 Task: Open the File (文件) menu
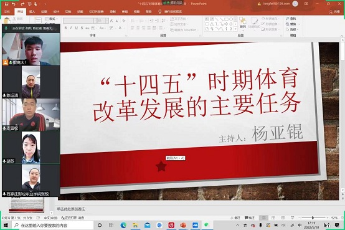(7, 12)
